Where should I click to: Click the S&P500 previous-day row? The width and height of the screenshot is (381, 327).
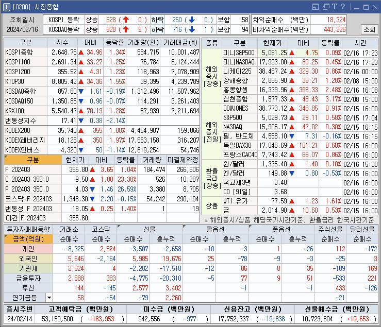coord(300,118)
